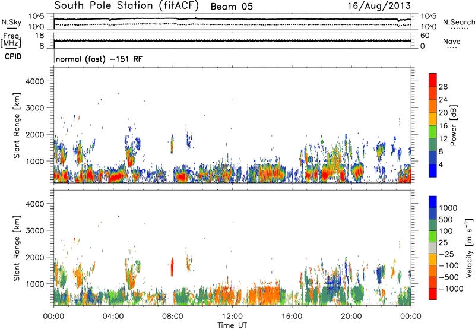Image resolution: width=475 pixels, height=329 pixels.
Task: Click 'normal (fast) -151 RF' text
Action: (x=99, y=59)
